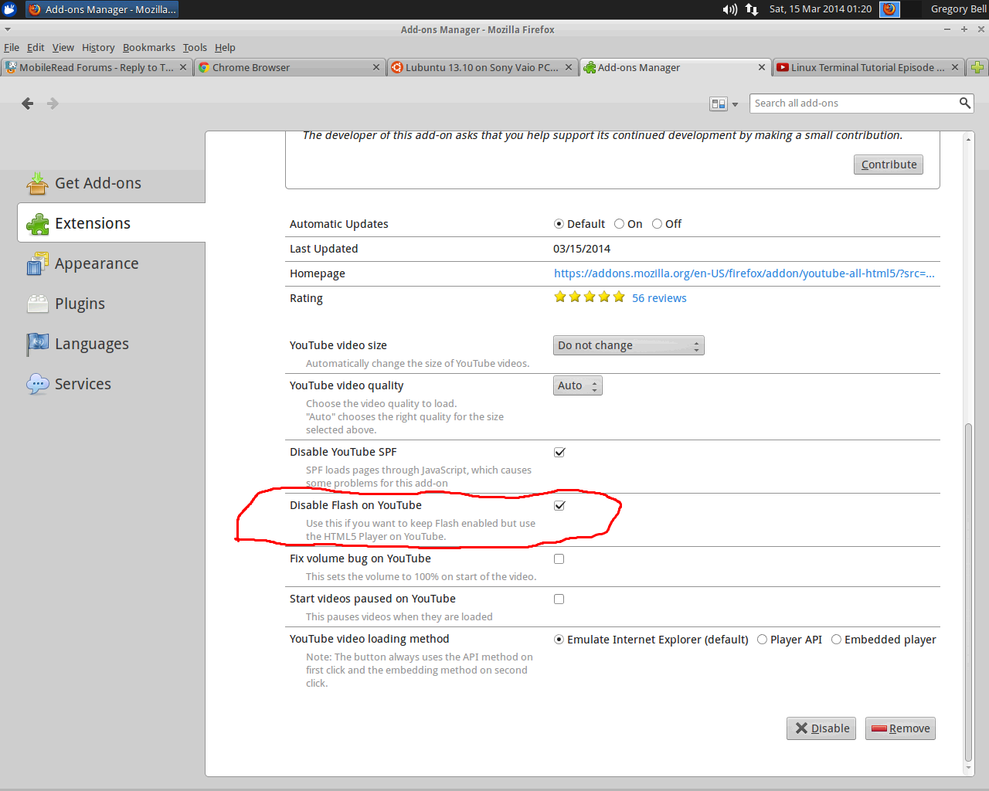This screenshot has width=989, height=791.
Task: Click the Contribute button
Action: (889, 165)
